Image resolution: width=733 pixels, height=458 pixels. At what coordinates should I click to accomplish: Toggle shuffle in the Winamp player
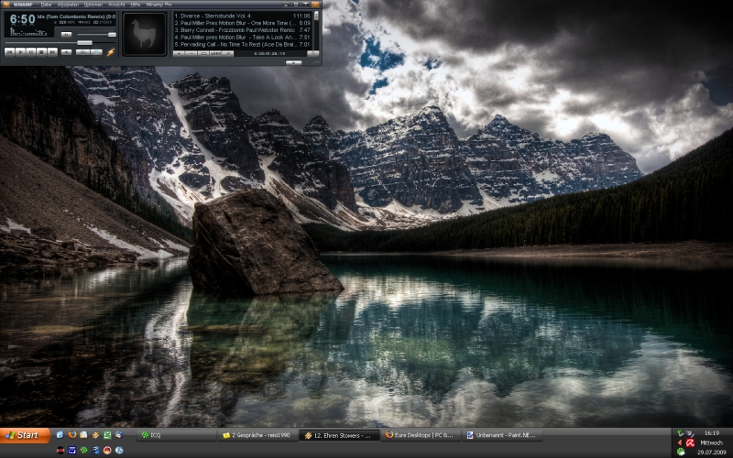click(x=82, y=52)
